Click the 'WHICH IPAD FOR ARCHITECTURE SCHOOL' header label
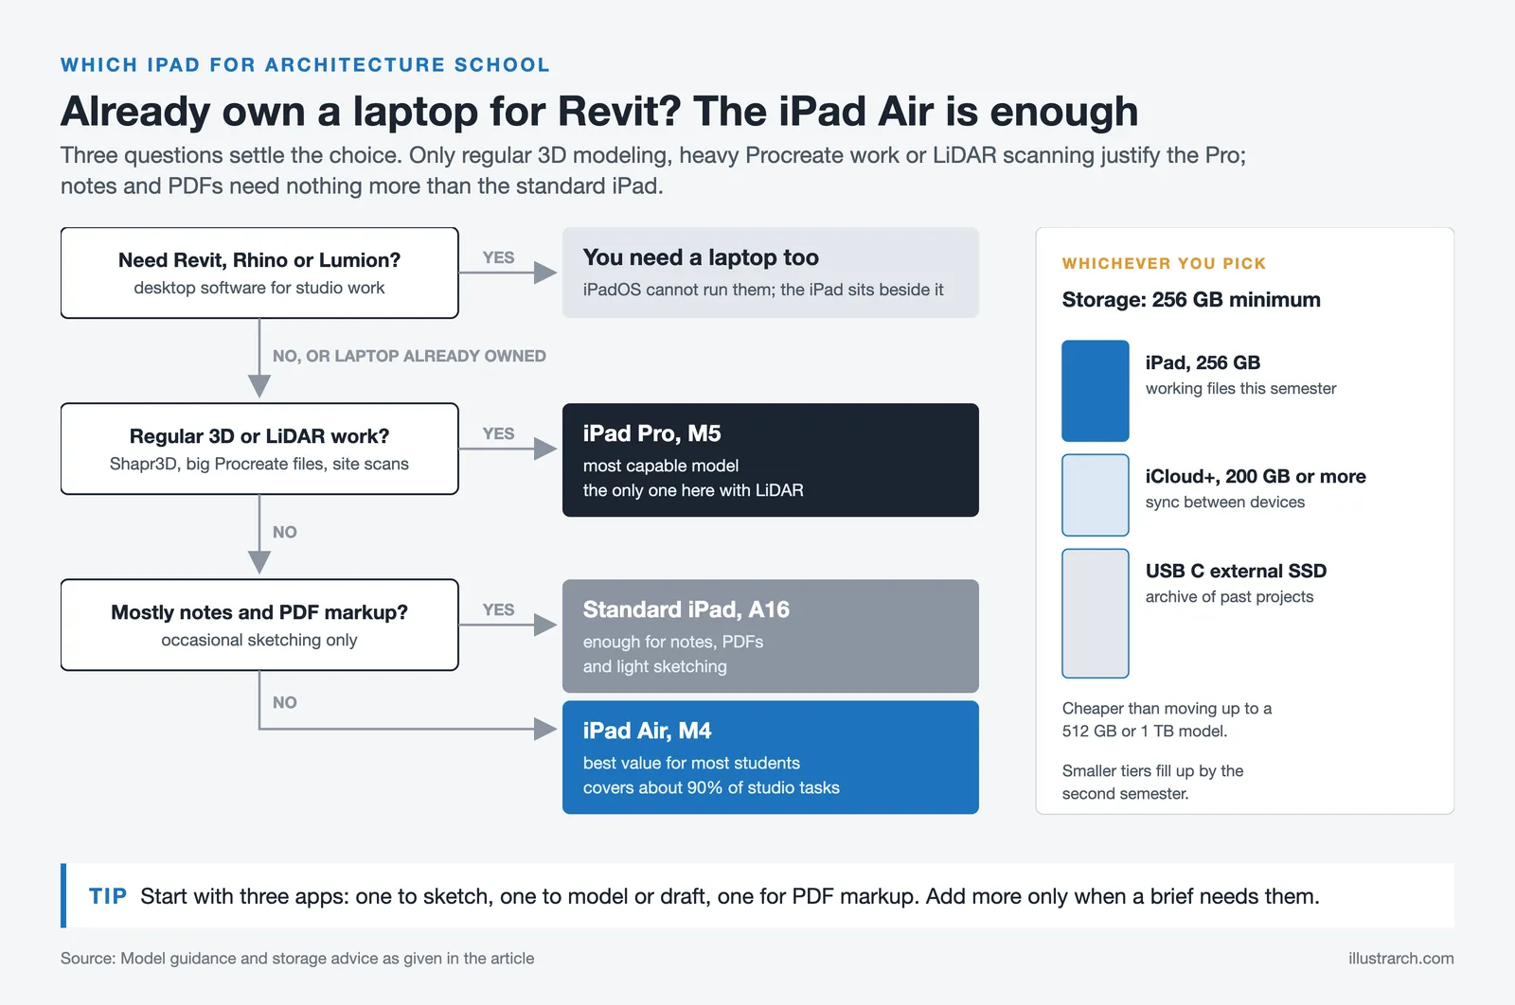This screenshot has height=1005, width=1515. click(x=305, y=65)
